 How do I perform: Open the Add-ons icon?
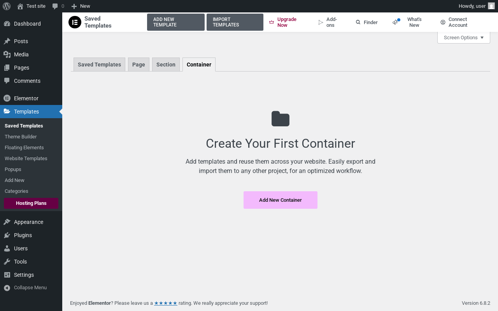pos(321,22)
